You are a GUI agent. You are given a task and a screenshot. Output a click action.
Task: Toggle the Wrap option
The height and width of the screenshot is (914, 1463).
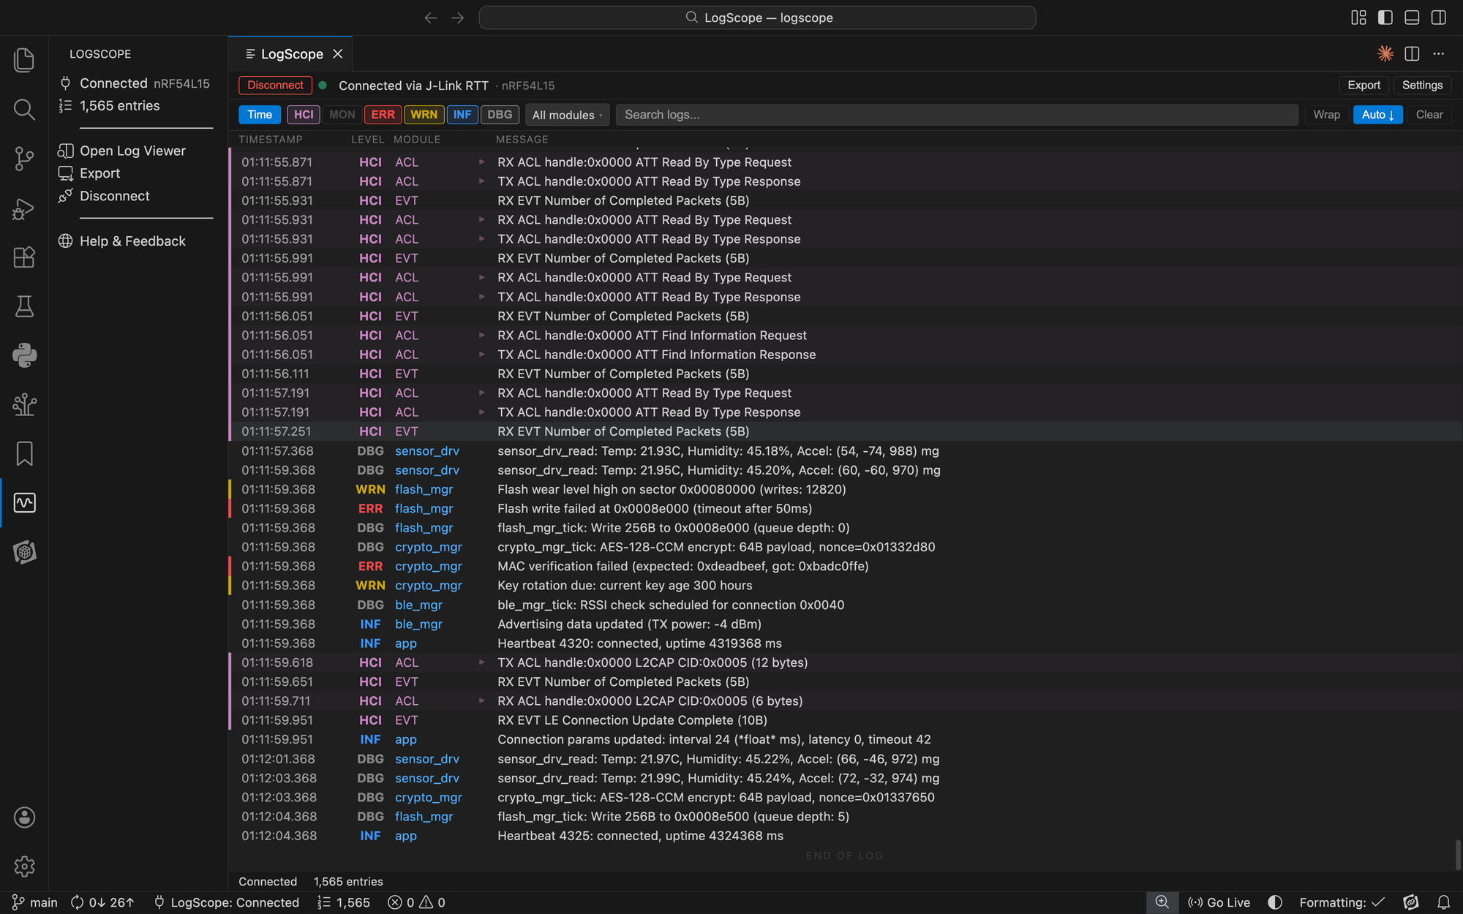click(1326, 115)
